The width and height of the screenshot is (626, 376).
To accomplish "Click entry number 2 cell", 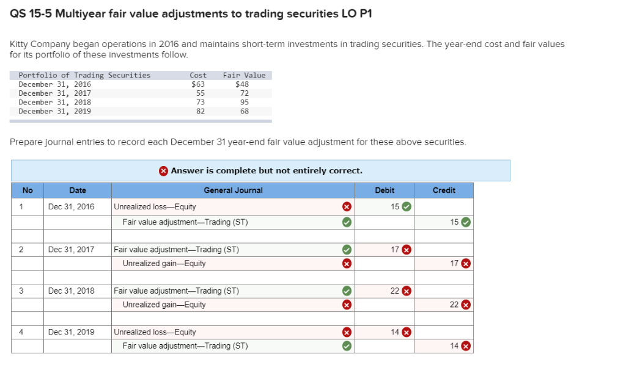I will pos(28,250).
